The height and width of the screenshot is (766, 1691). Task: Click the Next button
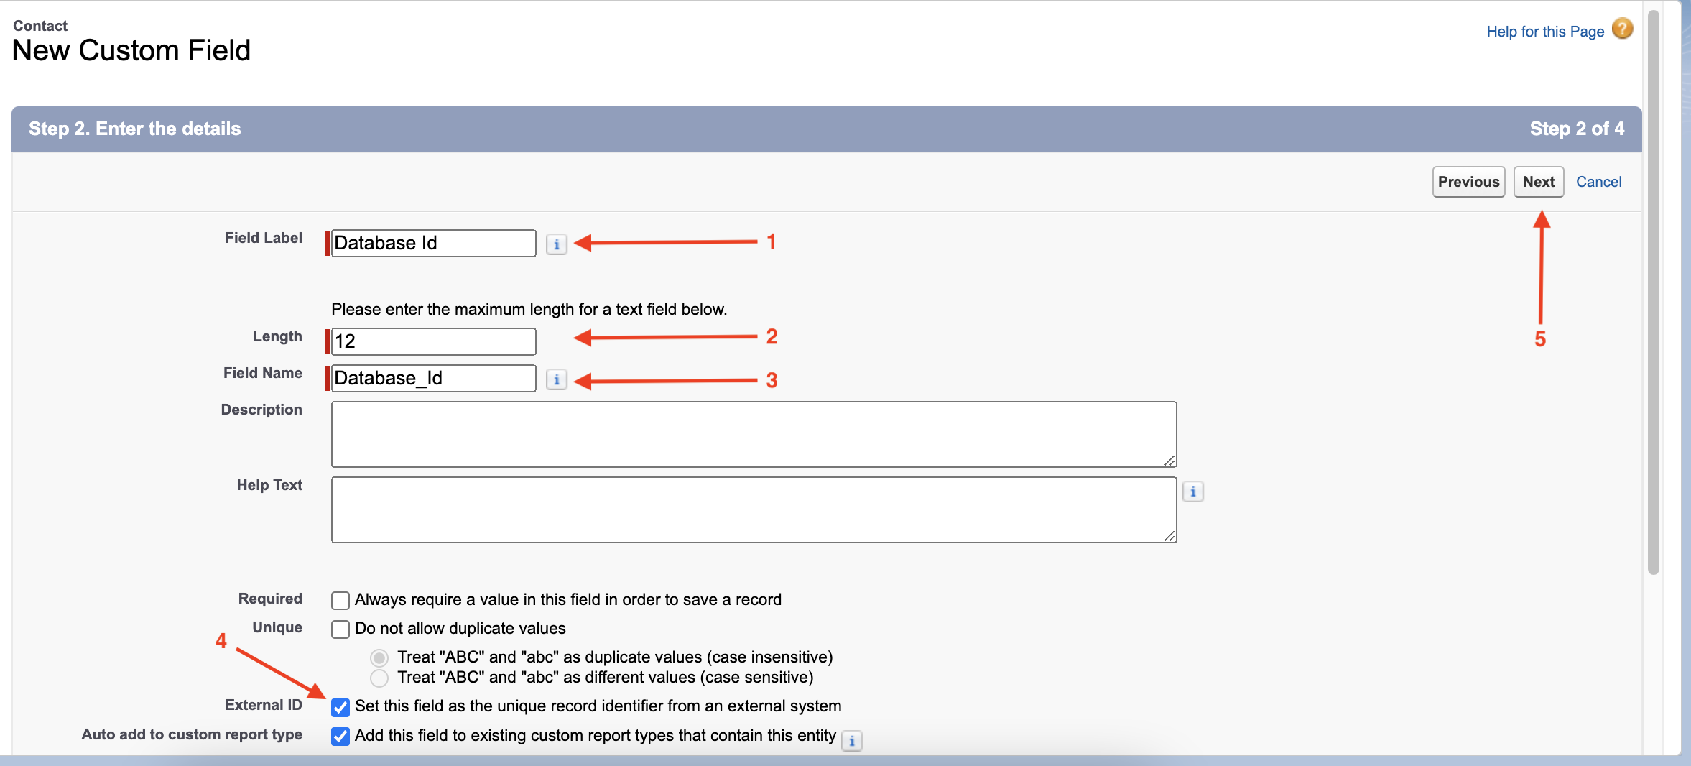pos(1538,181)
